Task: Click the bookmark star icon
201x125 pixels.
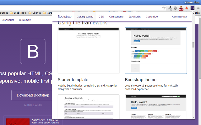Action: pyautogui.click(x=164, y=8)
